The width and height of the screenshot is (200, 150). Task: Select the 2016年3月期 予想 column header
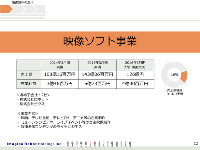tap(135, 65)
